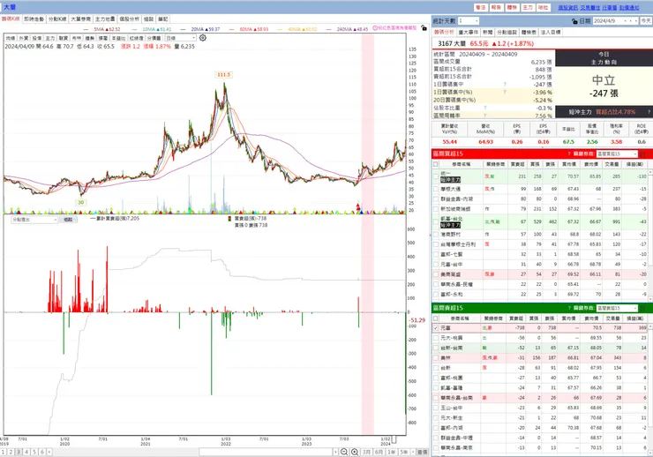Image resolution: width=653 pixels, height=457 pixels.
Task: Open the 關鍵券商 dropdown in the 買超 header
Action: tap(617, 154)
